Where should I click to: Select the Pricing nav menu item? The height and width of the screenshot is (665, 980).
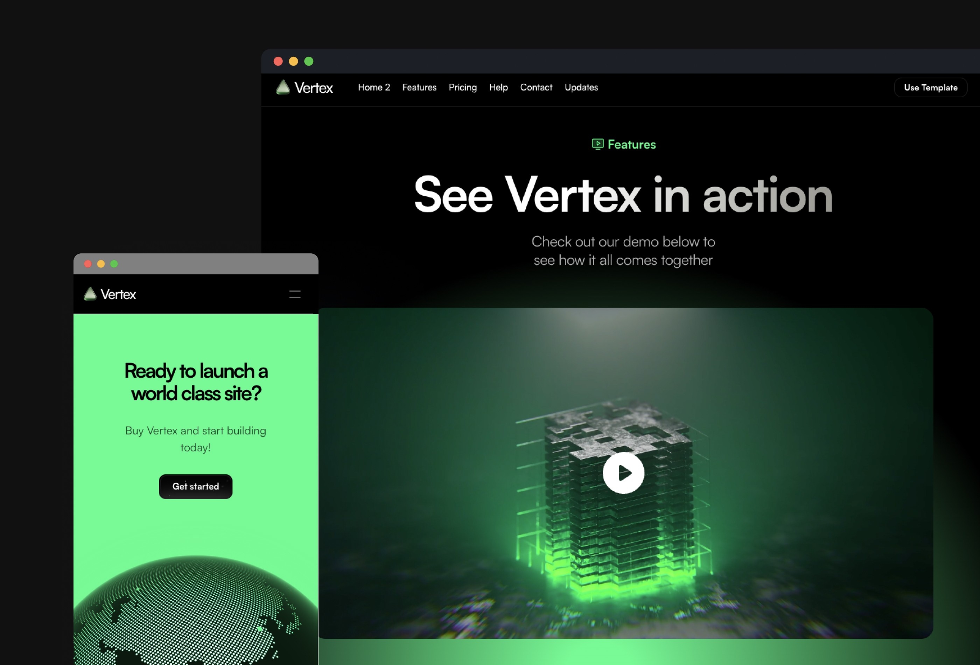pyautogui.click(x=462, y=87)
